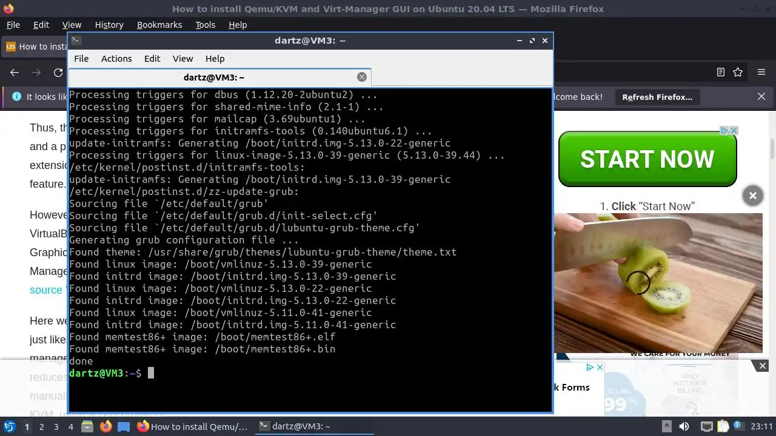This screenshot has width=776, height=436.
Task: Switch to workspace 2
Action: click(x=41, y=427)
